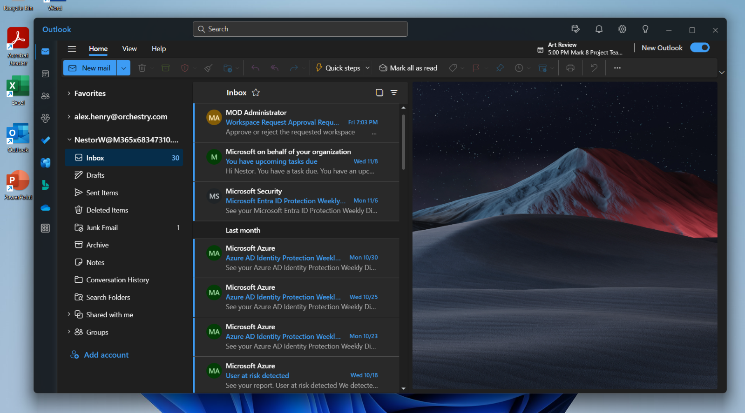Viewport: 745px width, 413px height.
Task: Turn off the New Outlook toggle
Action: (x=699, y=47)
